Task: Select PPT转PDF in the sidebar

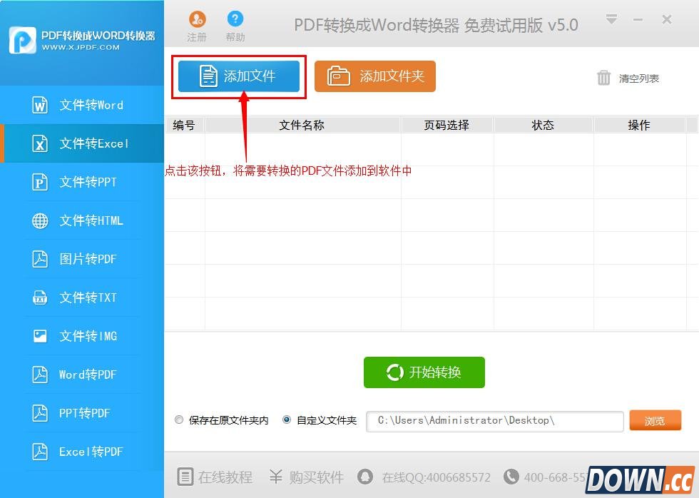Action: (x=82, y=413)
